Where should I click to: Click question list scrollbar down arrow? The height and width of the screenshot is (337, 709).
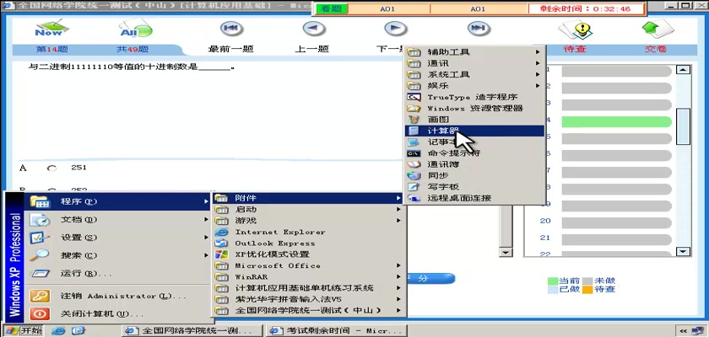(683, 252)
